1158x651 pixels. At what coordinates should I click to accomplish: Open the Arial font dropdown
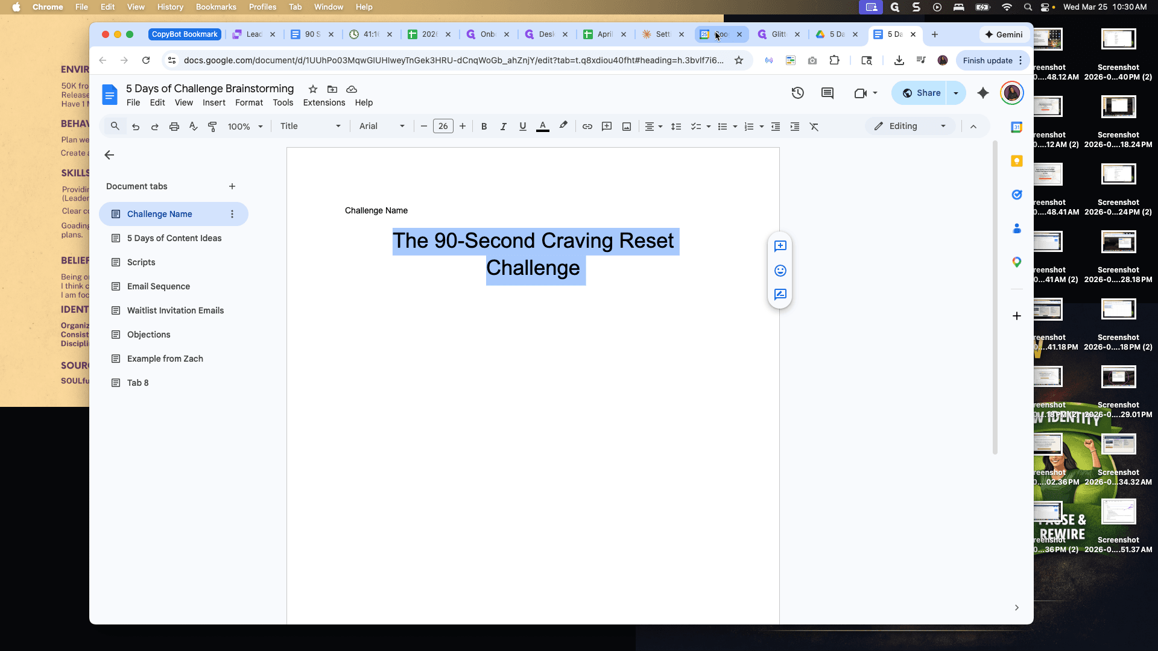point(382,126)
